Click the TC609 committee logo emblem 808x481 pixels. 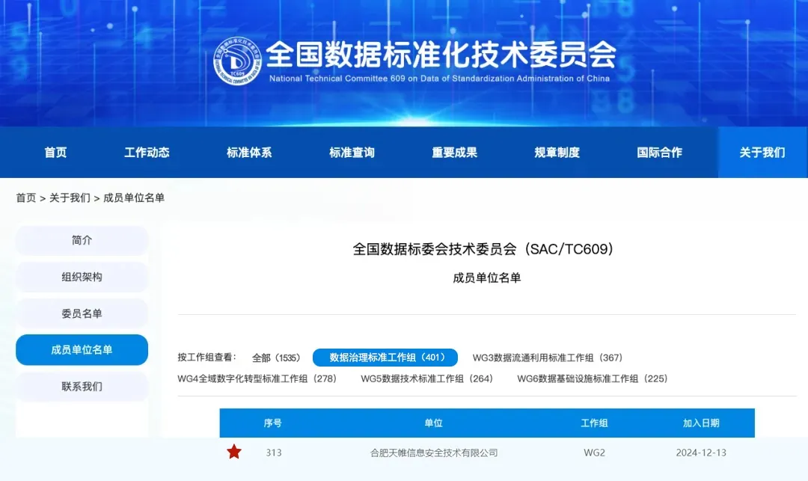pyautogui.click(x=238, y=61)
